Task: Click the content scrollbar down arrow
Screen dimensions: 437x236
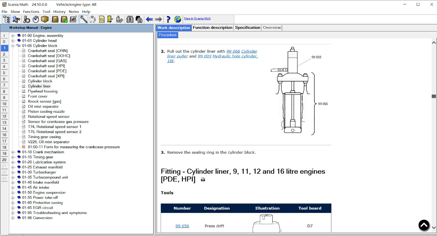Action: pos(434,227)
